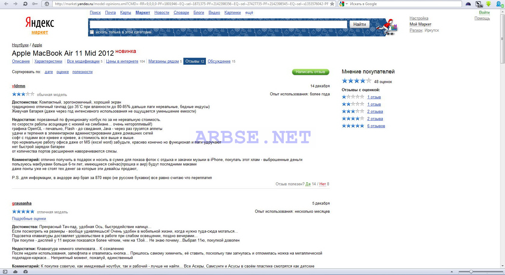Open the Ghostery ghost extension icon
The image size is (505, 275).
click(x=500, y=4)
